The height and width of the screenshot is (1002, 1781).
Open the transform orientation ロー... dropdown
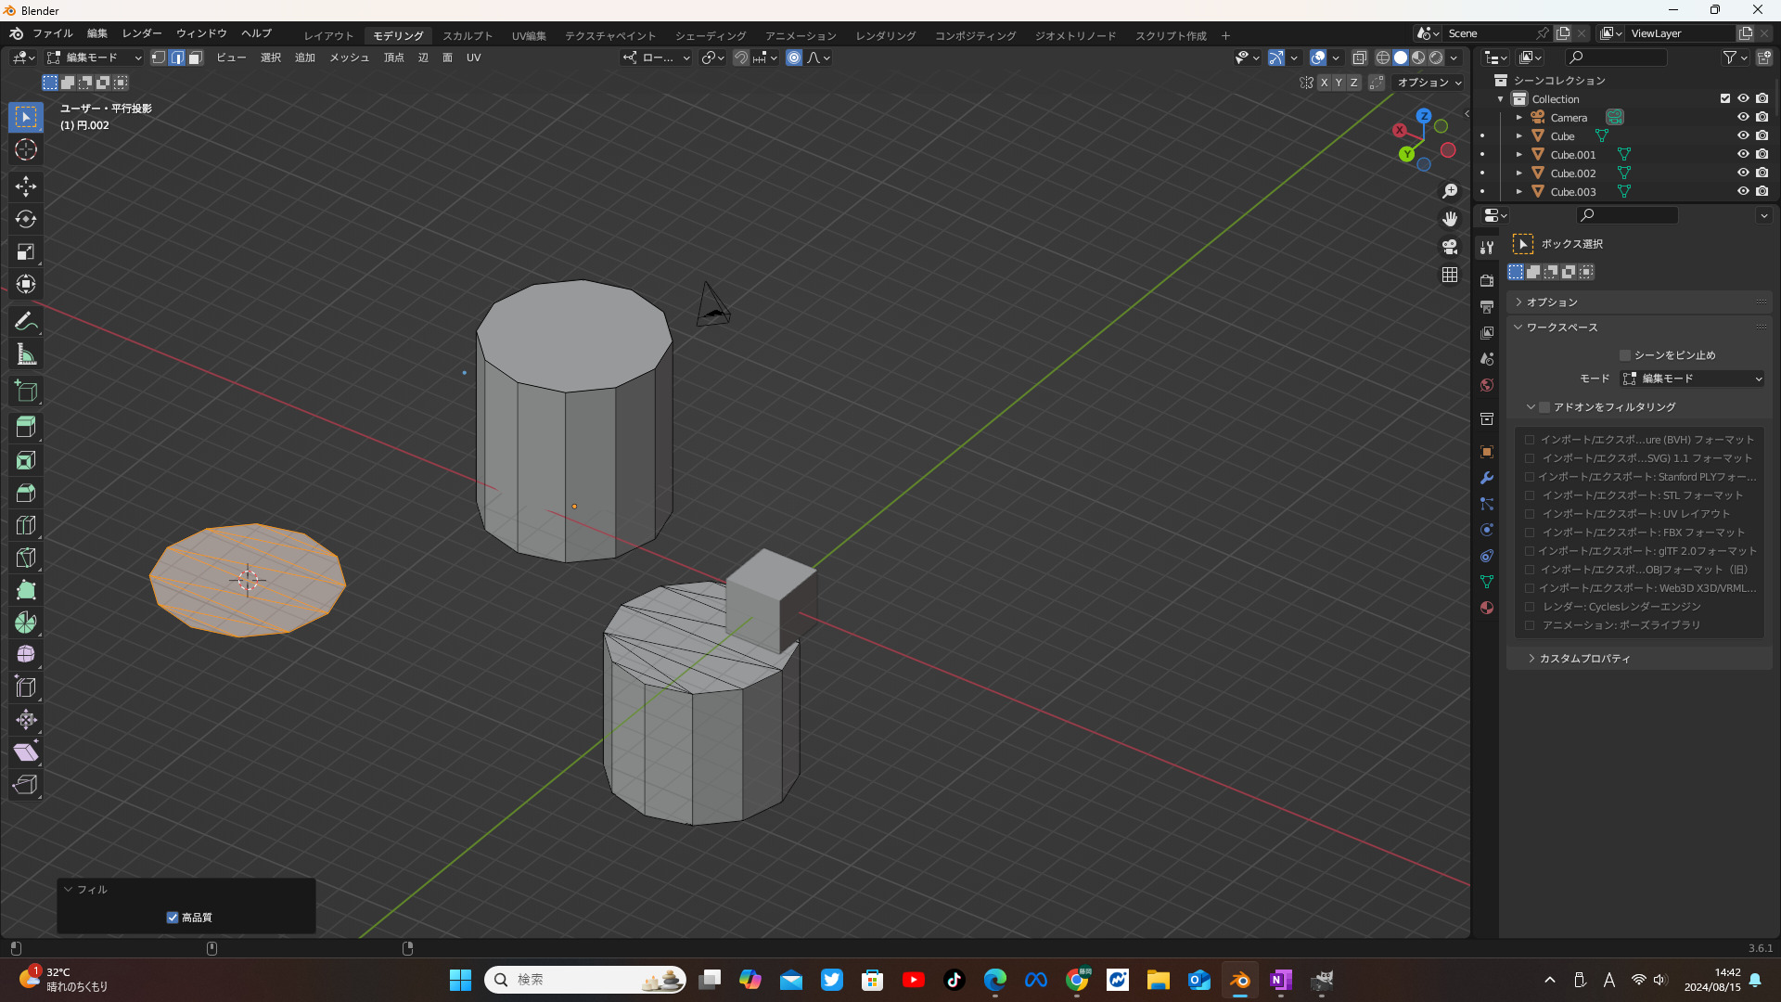[x=657, y=58]
